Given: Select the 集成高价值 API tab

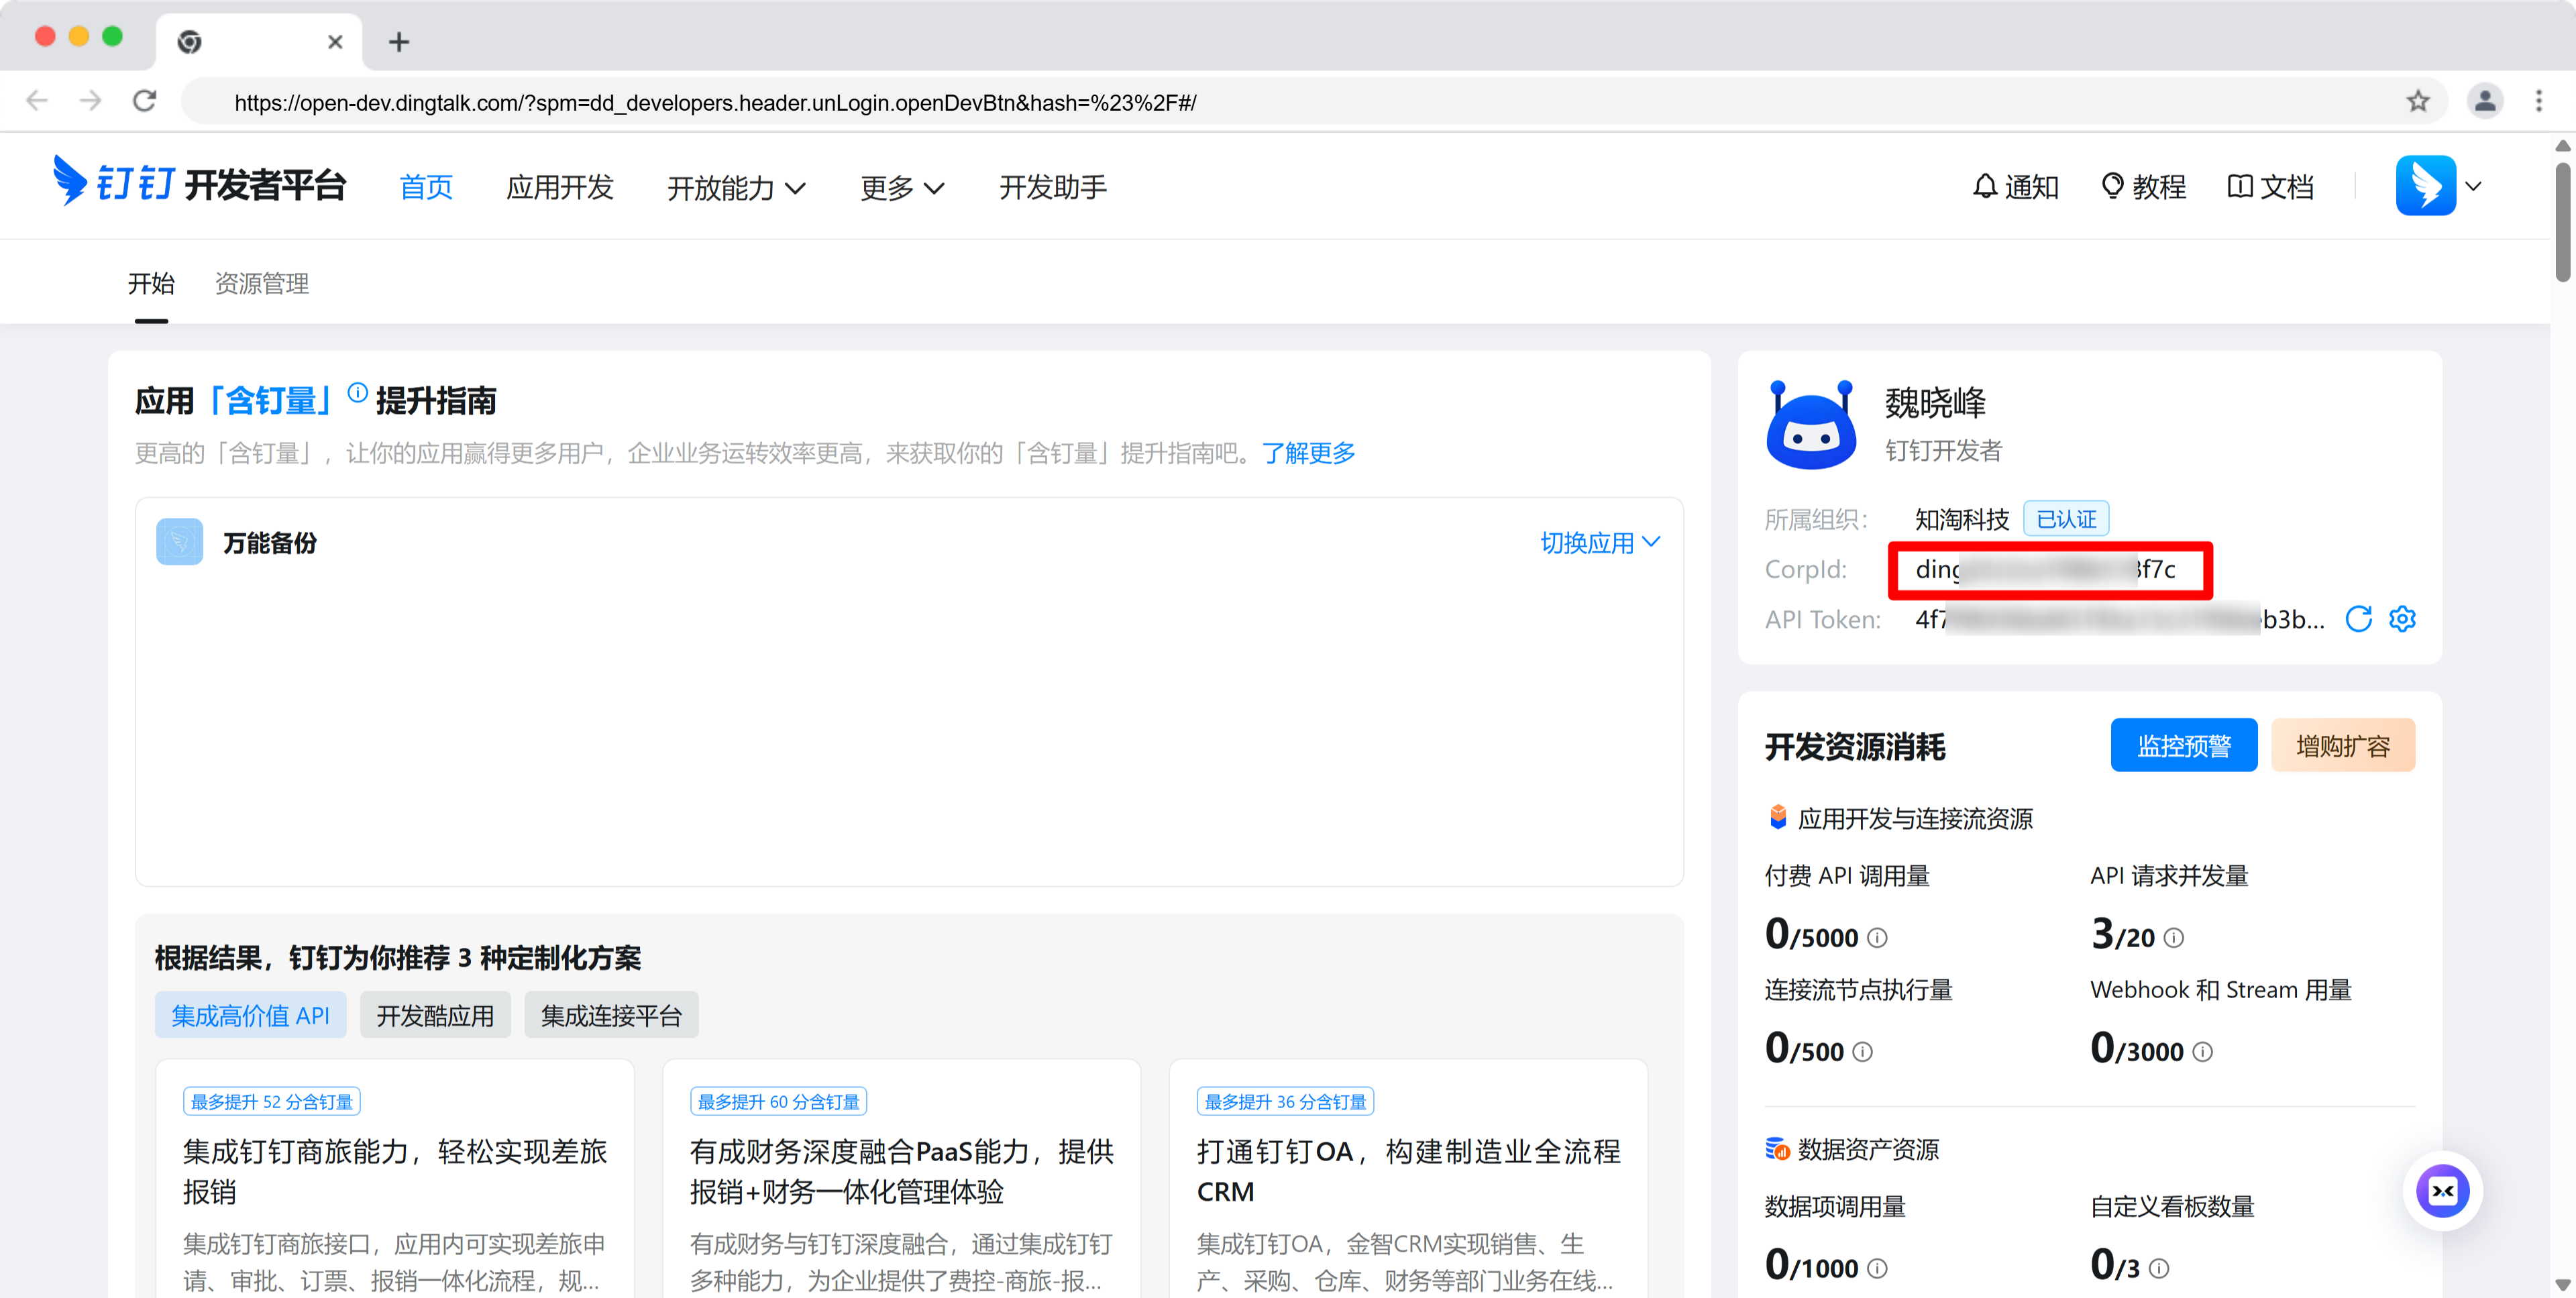Looking at the screenshot, I should pyautogui.click(x=250, y=1015).
